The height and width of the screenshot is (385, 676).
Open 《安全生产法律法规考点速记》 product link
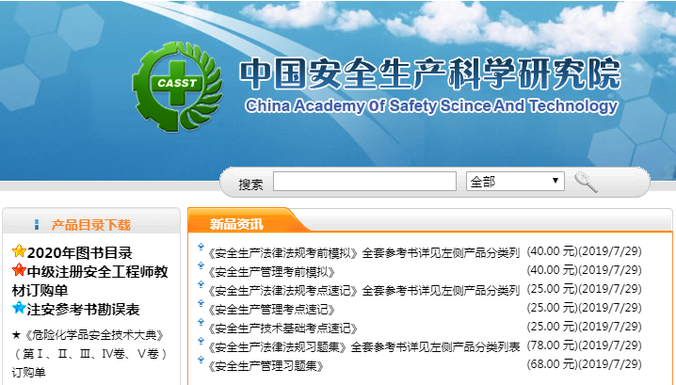tap(363, 290)
